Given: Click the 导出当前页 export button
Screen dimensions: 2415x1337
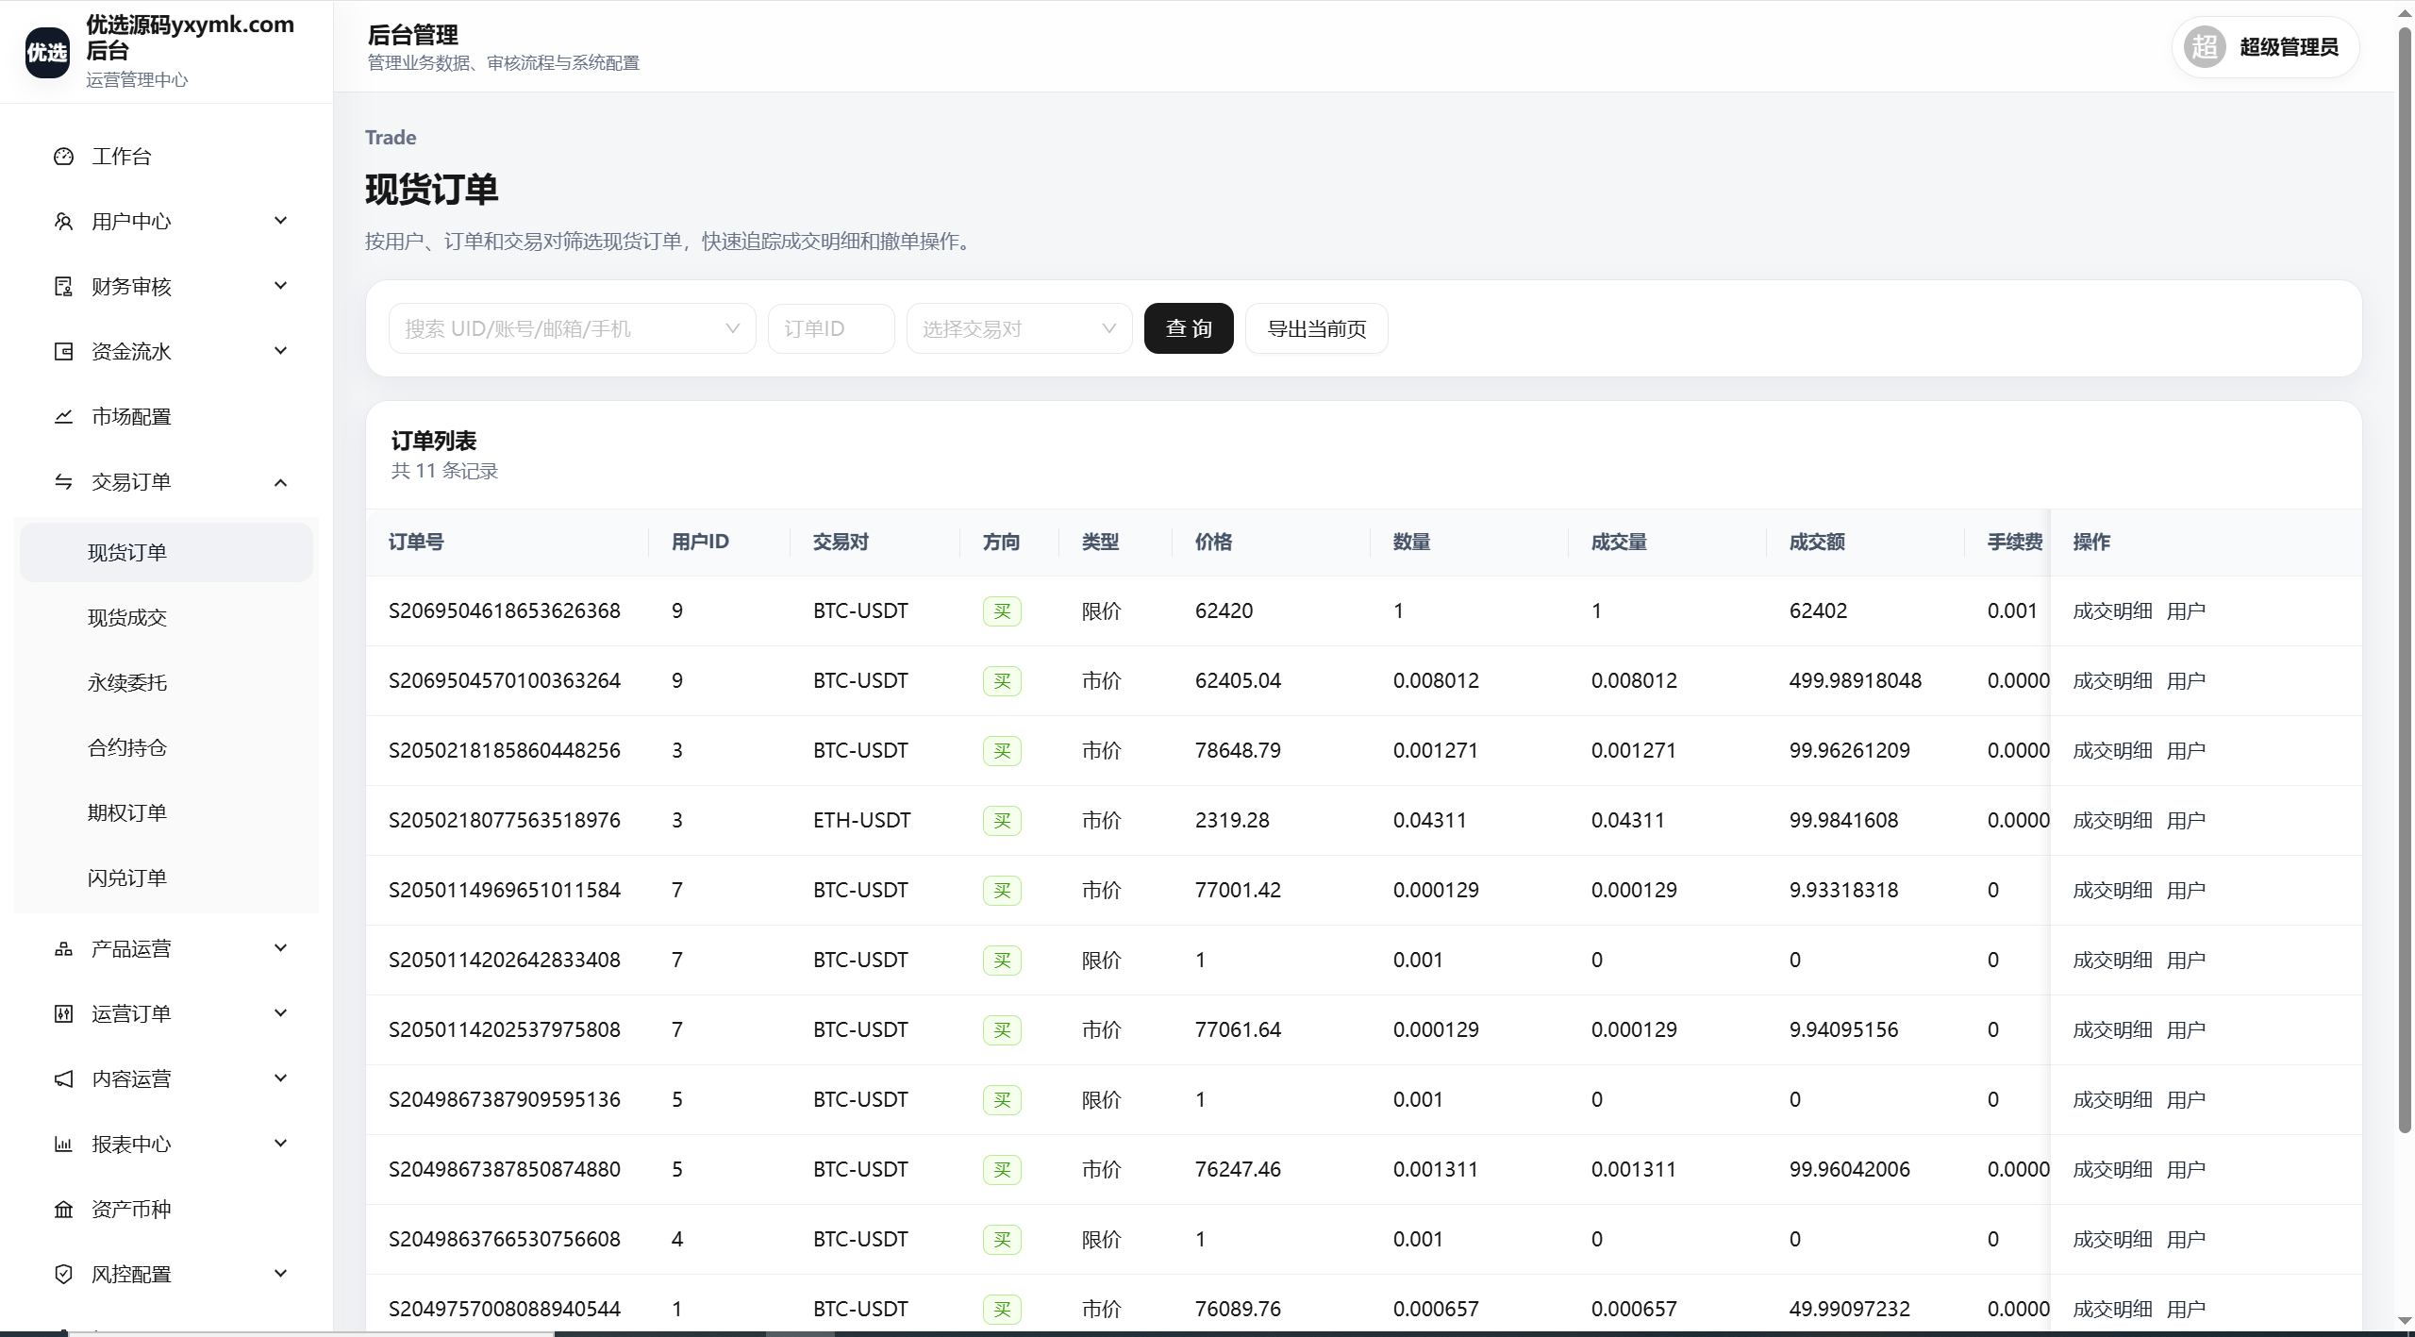Looking at the screenshot, I should point(1316,328).
